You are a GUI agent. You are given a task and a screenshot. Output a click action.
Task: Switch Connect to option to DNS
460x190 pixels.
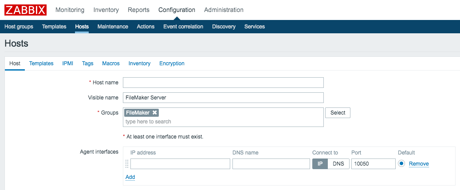(x=338, y=164)
